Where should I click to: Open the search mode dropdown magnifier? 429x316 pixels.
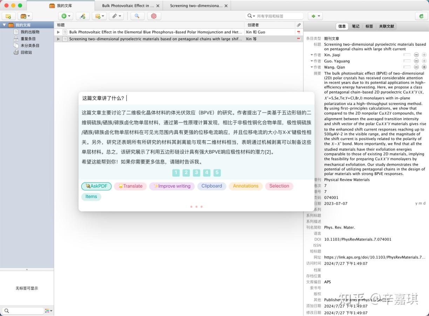(251, 16)
